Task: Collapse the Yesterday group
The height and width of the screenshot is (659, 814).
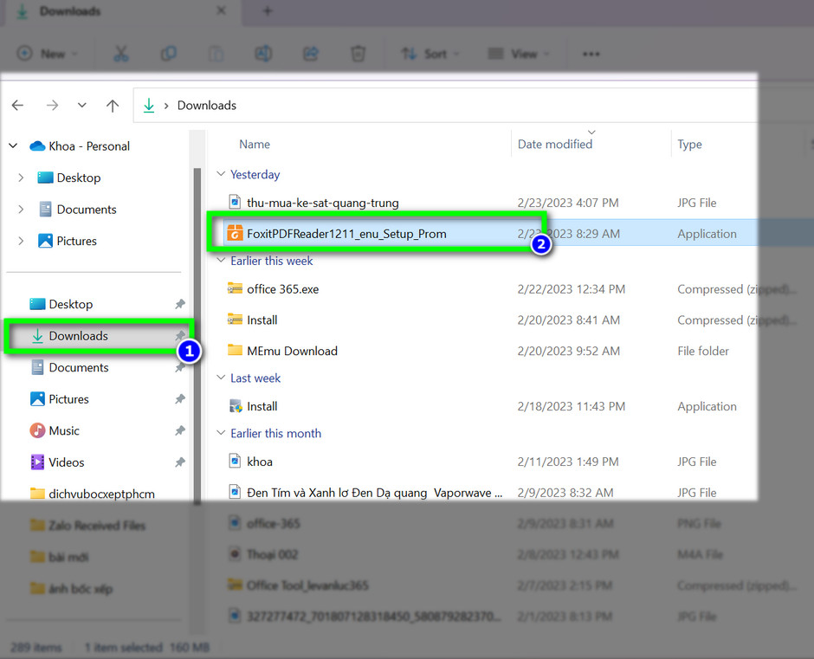Action: [x=221, y=174]
